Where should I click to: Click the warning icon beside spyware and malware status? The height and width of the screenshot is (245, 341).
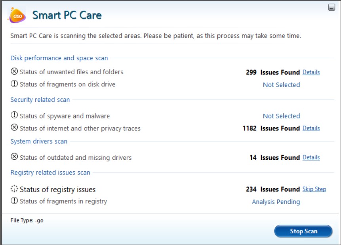pyautogui.click(x=14, y=116)
